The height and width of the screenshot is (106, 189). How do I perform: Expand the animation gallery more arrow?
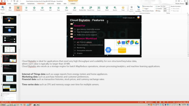[x=128, y=11]
